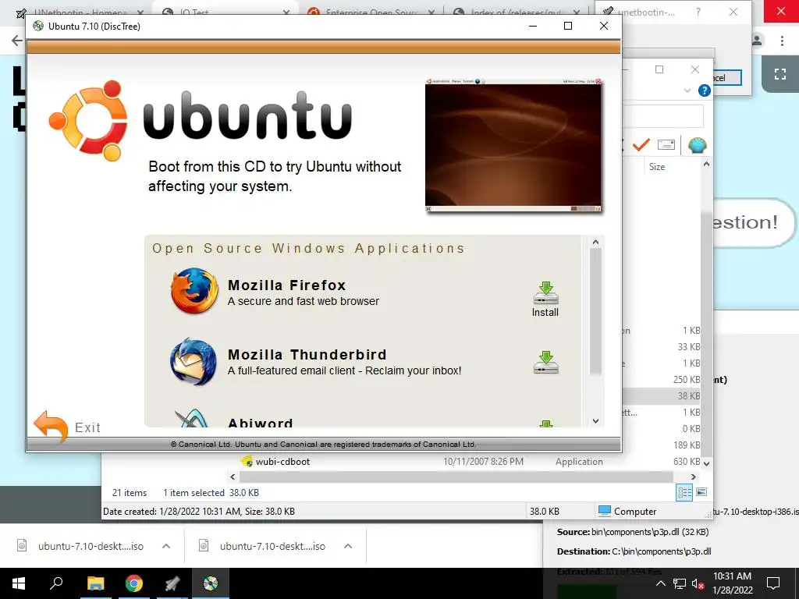Screen dimensions: 799x599
Task: Expand options for first iso download
Action: pyautogui.click(x=166, y=546)
